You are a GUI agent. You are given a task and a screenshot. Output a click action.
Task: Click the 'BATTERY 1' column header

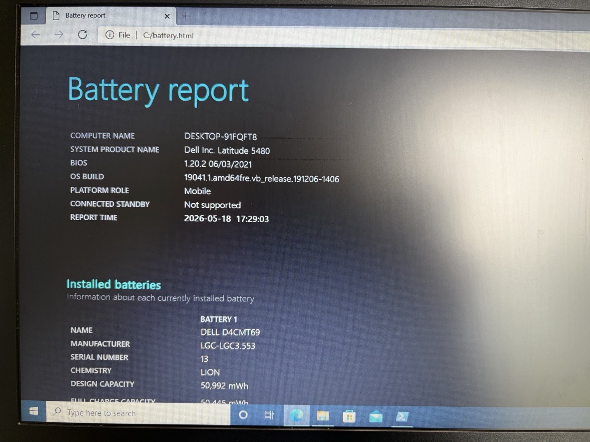point(219,319)
